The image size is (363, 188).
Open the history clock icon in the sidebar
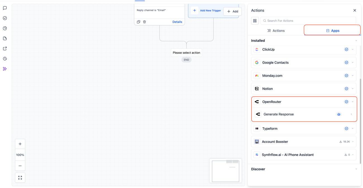click(4, 58)
